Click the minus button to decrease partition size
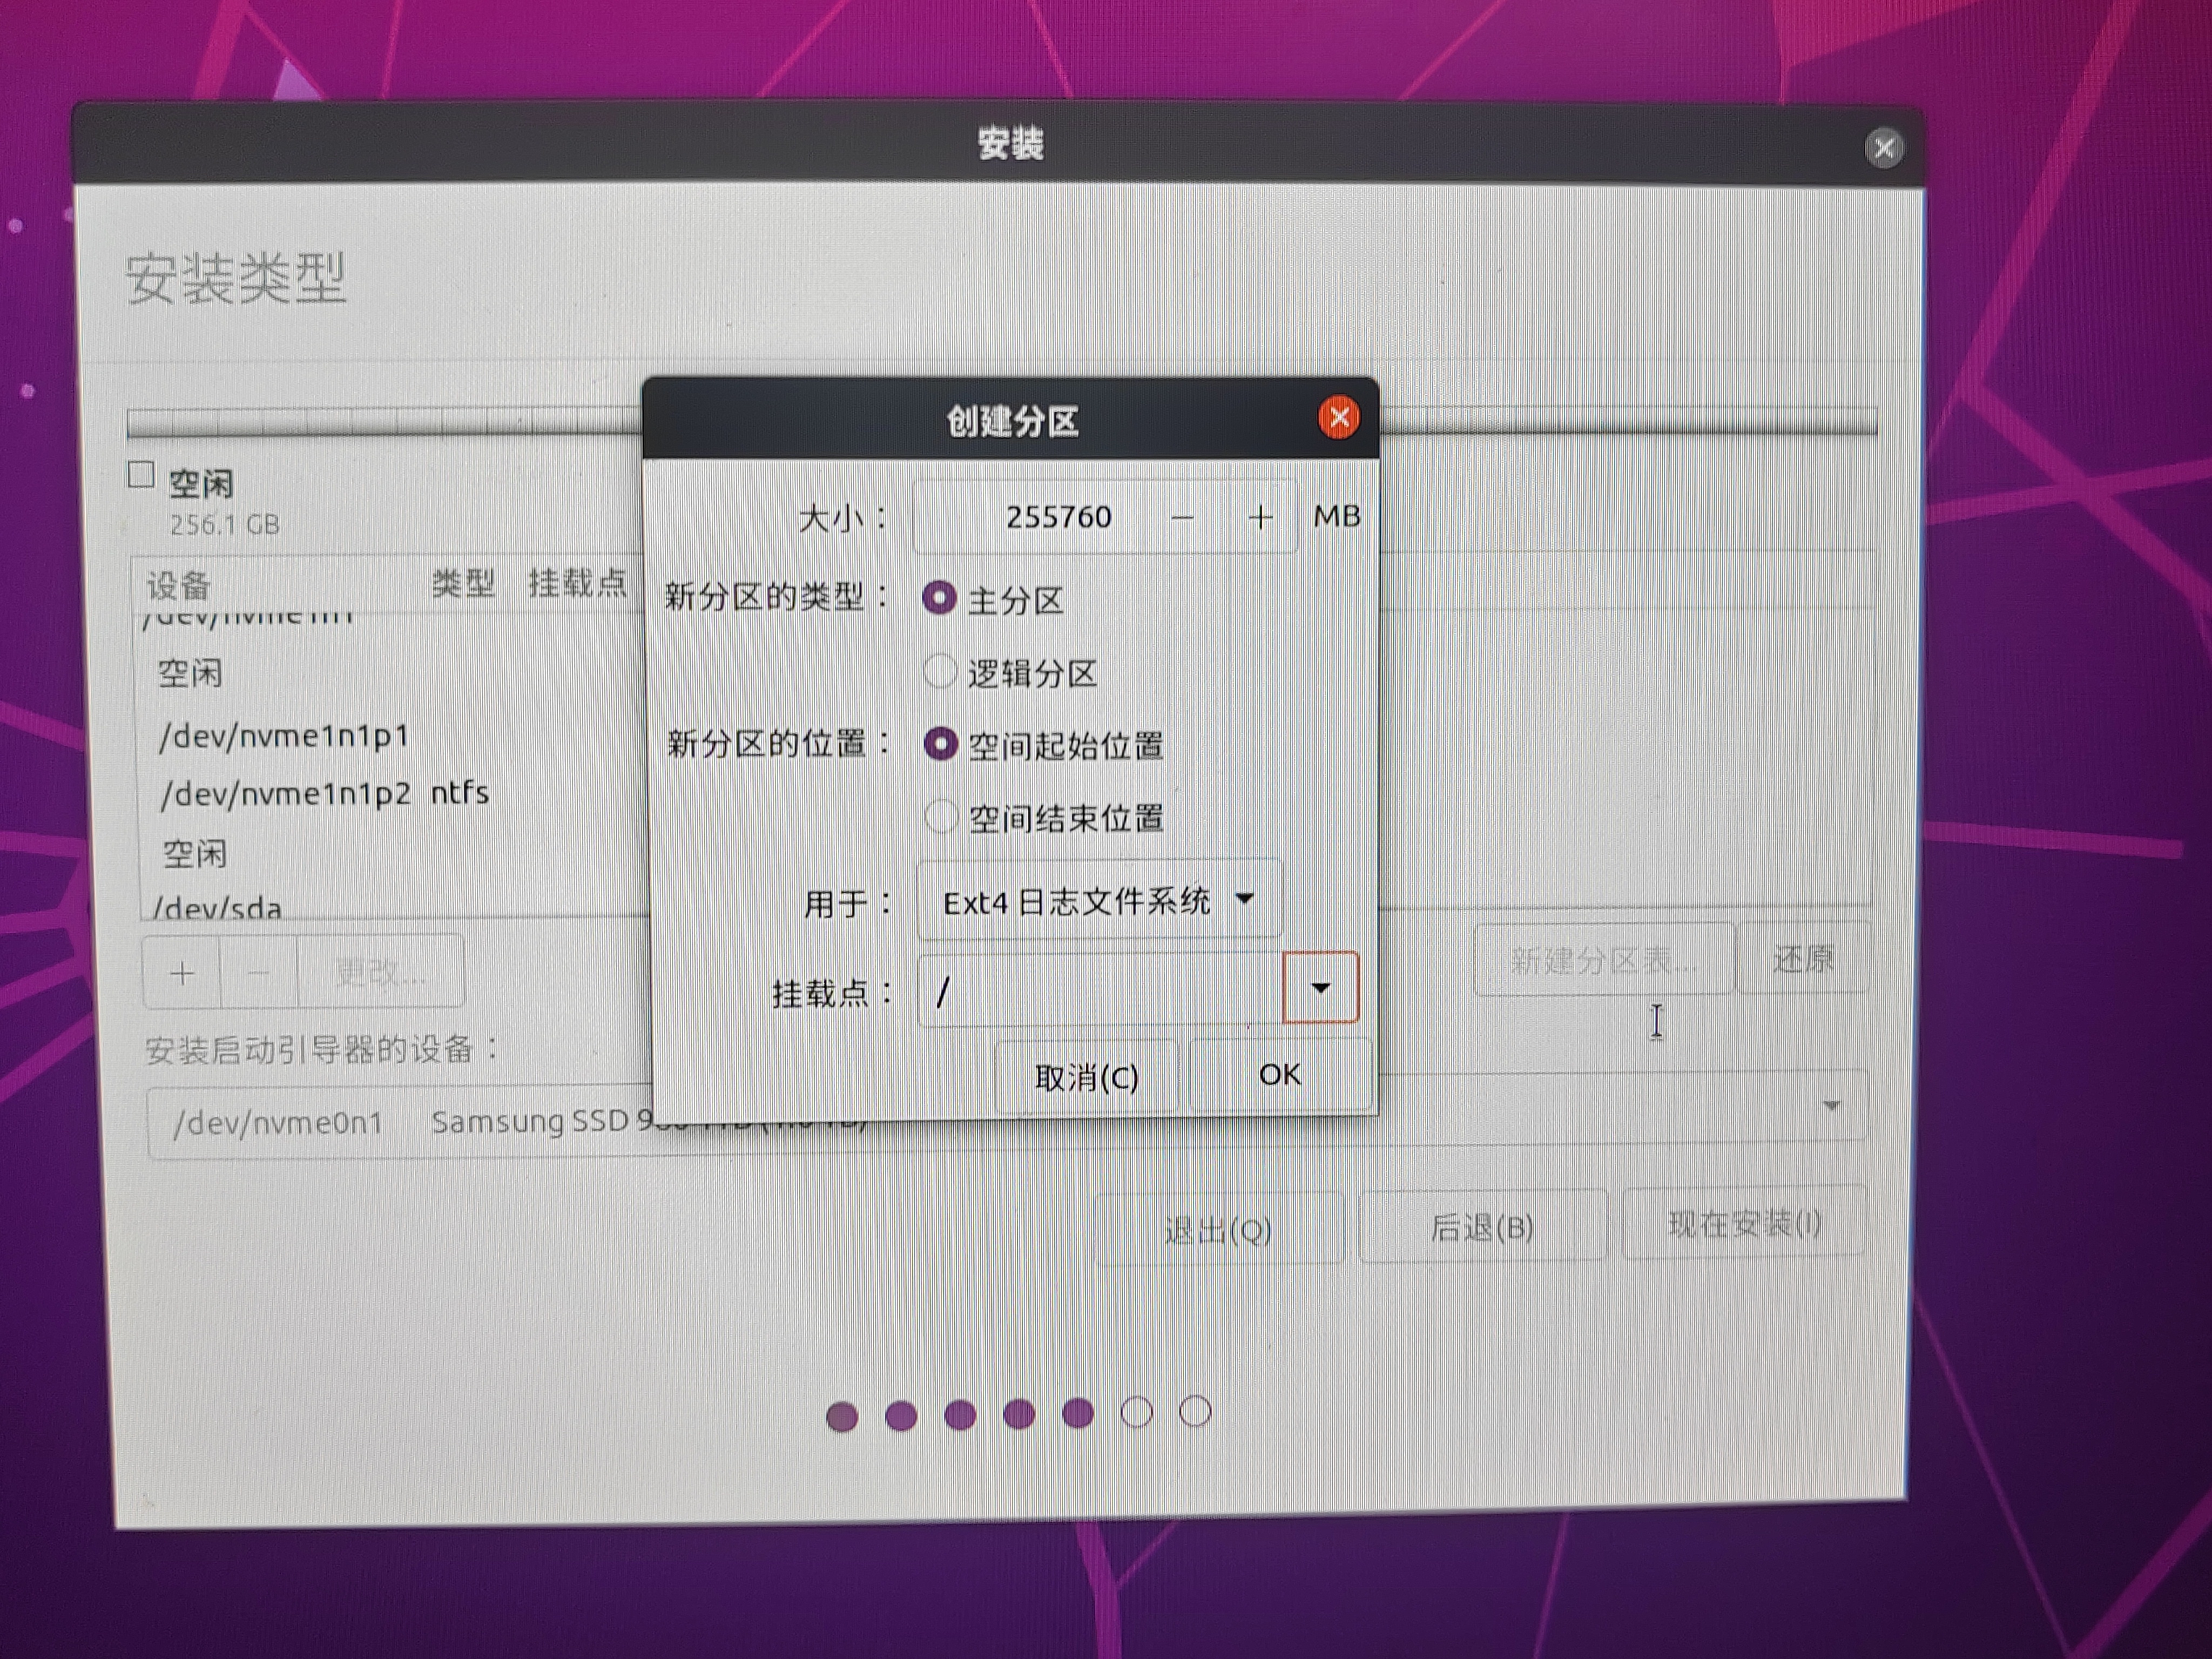 [1182, 517]
